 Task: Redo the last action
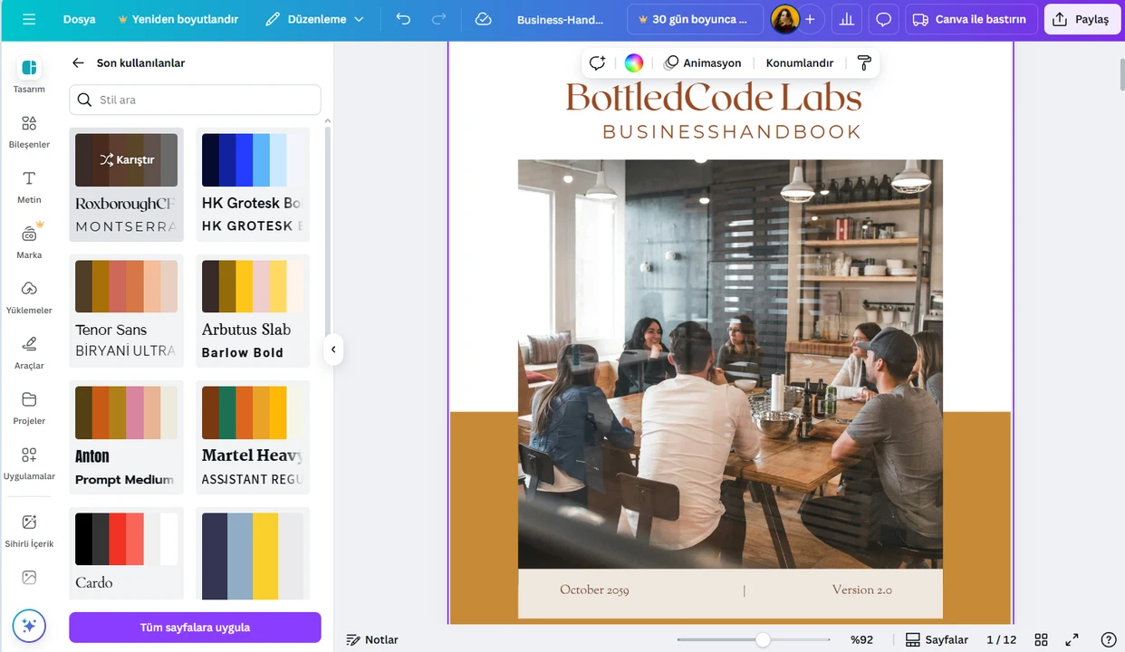(x=439, y=19)
